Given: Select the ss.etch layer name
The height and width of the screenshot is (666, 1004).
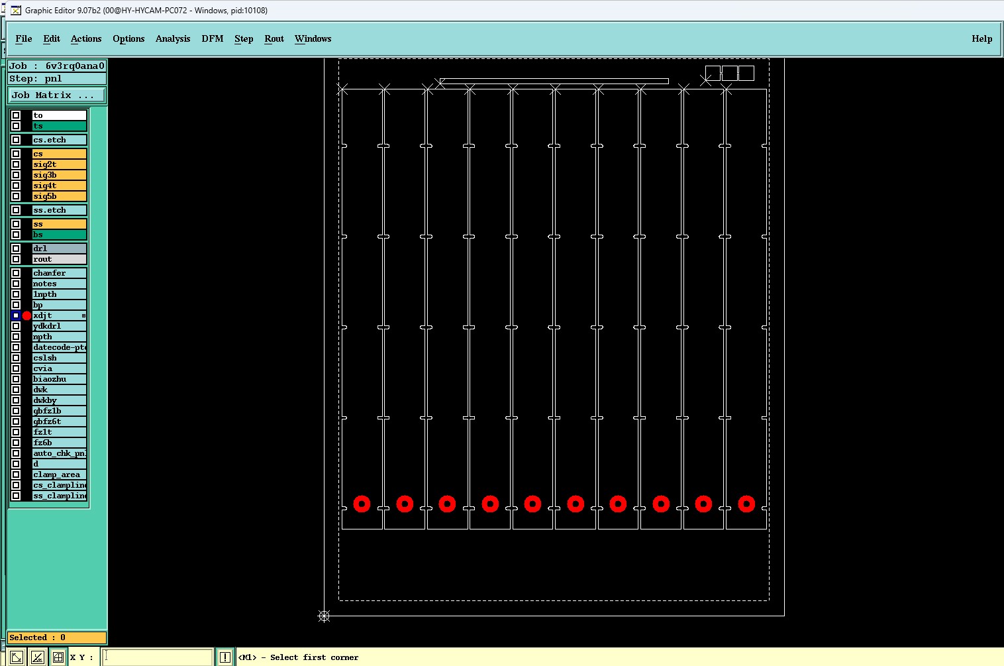Looking at the screenshot, I should [60, 210].
